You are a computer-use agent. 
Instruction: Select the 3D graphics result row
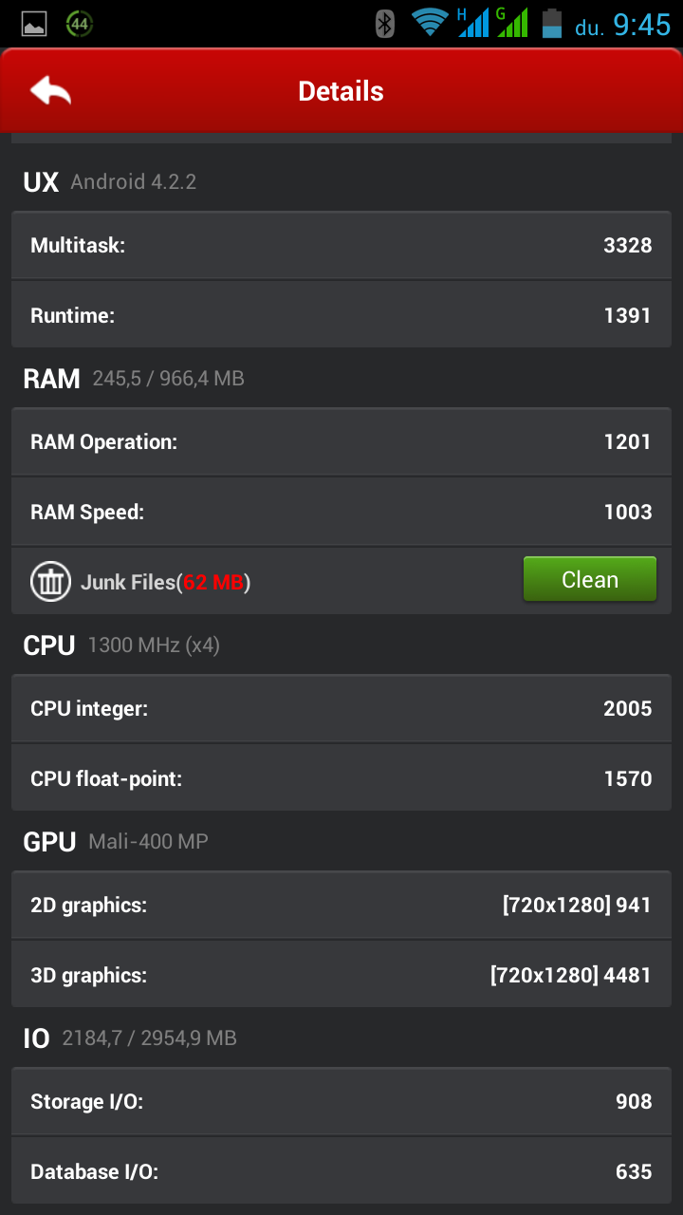coord(341,976)
